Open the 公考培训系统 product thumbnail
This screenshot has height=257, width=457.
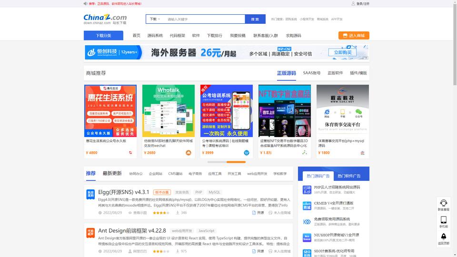227,111
